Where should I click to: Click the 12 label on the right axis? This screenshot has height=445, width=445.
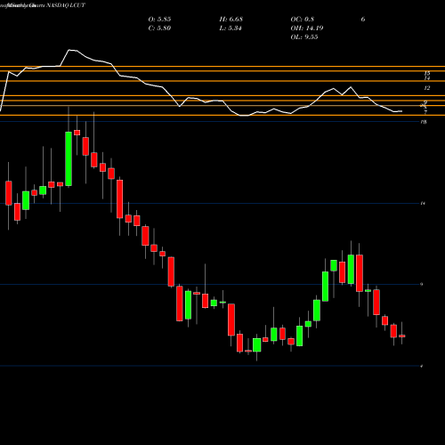click(x=427, y=88)
